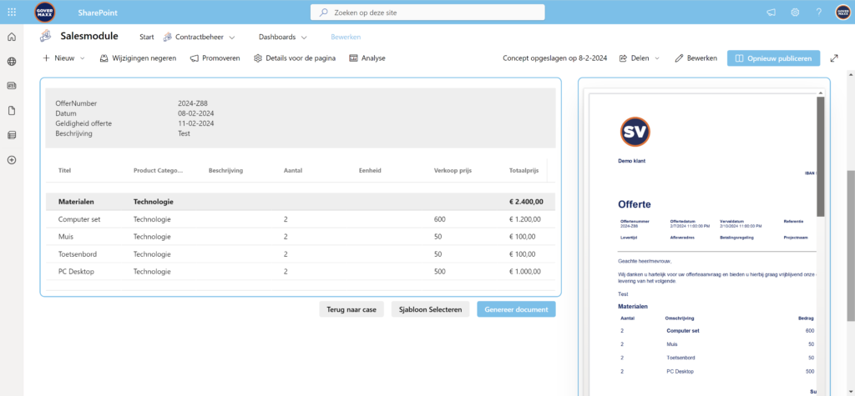Expand the page to full screen
The height and width of the screenshot is (396, 855).
tap(834, 58)
